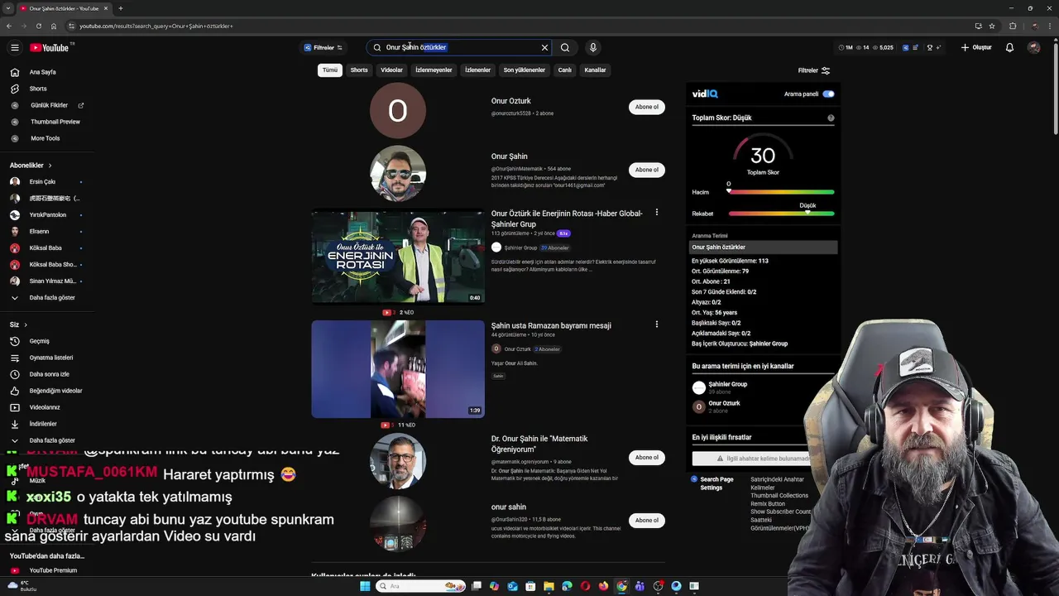Select the İzlenmeyenler filter chip
This screenshot has width=1059, height=596.
[x=434, y=70]
